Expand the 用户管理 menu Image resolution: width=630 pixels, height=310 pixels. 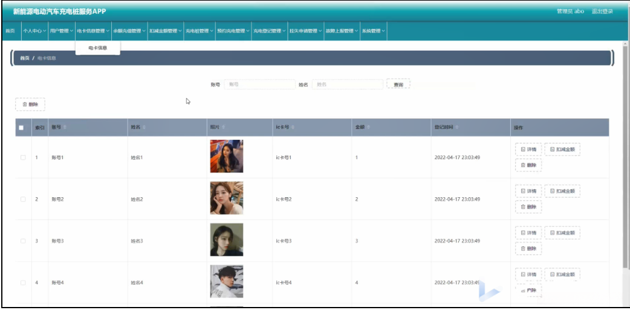point(61,31)
